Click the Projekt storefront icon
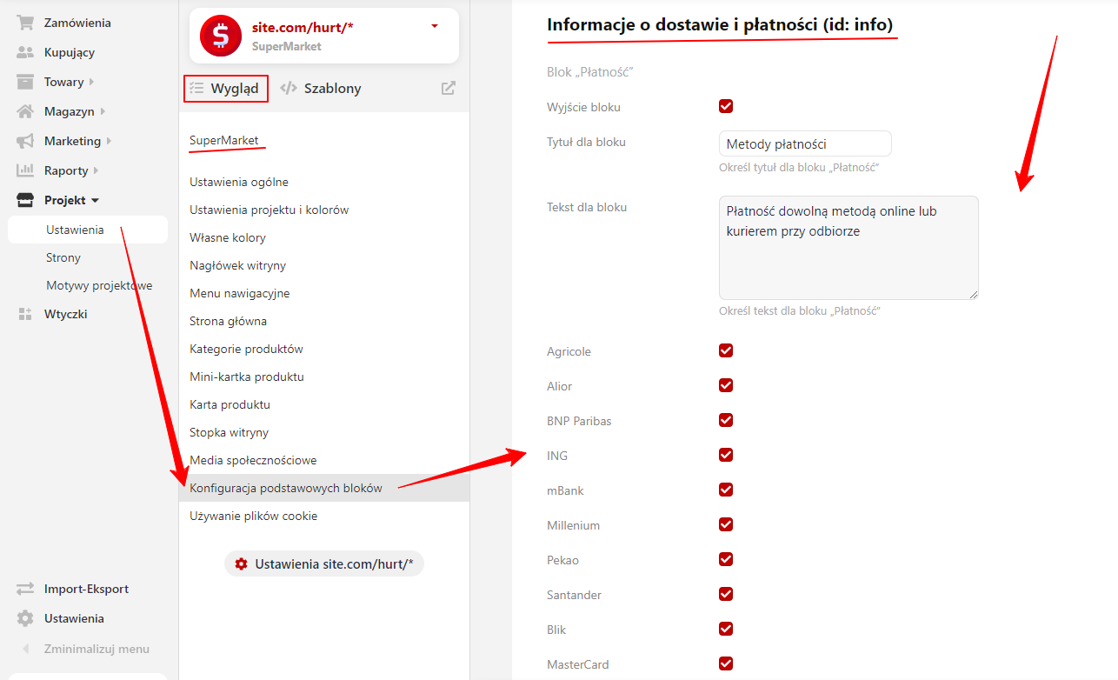Screen dimensions: 1118x680 pos(25,200)
